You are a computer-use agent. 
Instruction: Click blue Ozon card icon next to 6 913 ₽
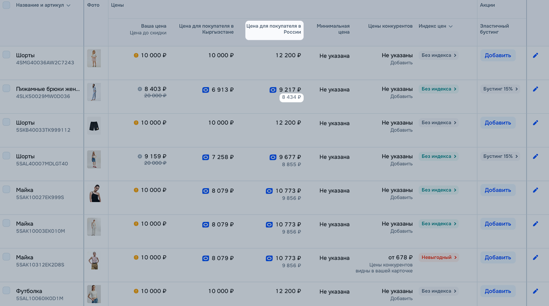click(x=206, y=90)
